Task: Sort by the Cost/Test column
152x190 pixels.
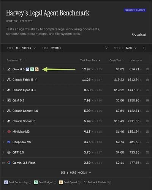Action: tap(117, 60)
